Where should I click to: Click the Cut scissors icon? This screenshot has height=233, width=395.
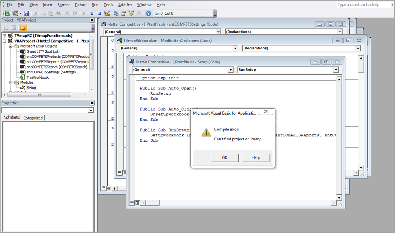point(35,13)
